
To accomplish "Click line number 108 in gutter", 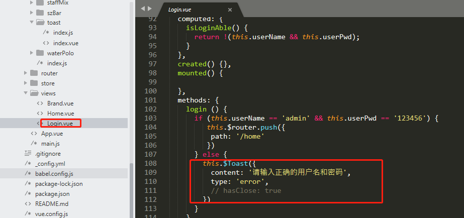I will pyautogui.click(x=150, y=163).
